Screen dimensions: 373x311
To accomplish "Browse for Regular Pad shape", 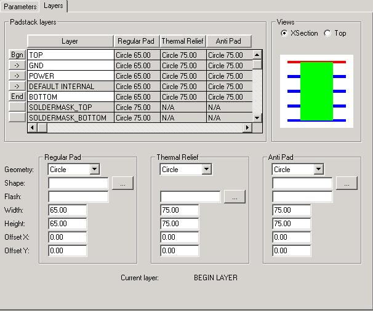I will pos(122,183).
